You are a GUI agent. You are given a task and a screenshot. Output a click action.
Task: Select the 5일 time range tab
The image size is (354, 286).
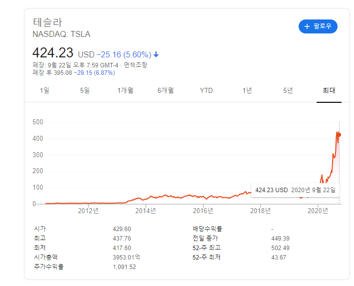click(85, 90)
